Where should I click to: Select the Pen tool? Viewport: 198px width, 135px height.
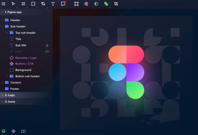[43, 4]
